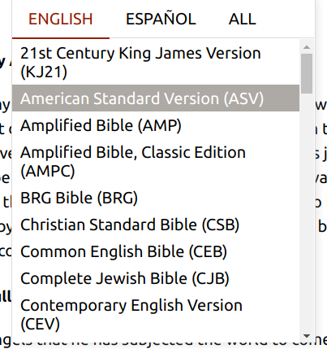Screen dimensions: 327x349
Task: Choose Amplified Bible, Classic Edition (AMPC)
Action: click(x=156, y=161)
